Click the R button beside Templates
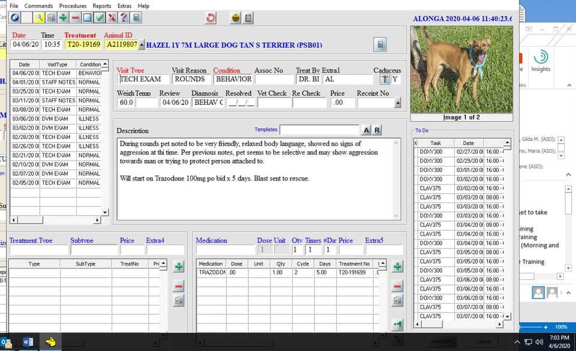This screenshot has width=576, height=351. pyautogui.click(x=377, y=131)
